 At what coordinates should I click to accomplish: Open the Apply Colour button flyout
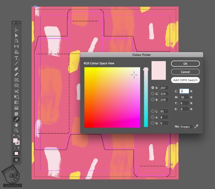16,154
